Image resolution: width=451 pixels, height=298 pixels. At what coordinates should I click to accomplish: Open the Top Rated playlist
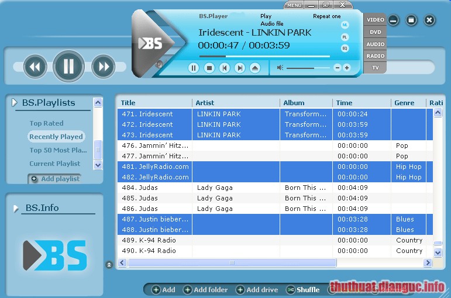pyautogui.click(x=46, y=123)
